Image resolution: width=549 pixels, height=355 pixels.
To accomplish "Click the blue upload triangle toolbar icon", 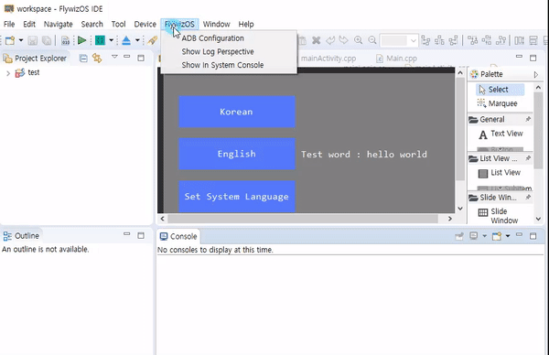I will pos(126,40).
